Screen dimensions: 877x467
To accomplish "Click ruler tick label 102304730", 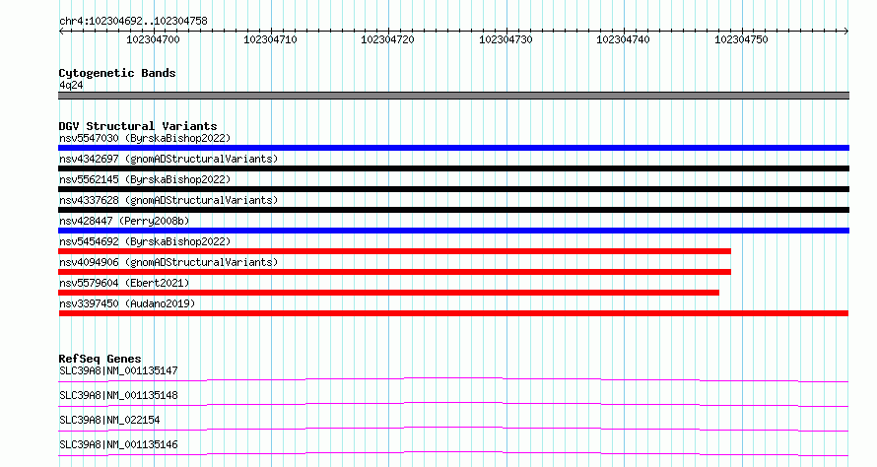I will [x=506, y=39].
